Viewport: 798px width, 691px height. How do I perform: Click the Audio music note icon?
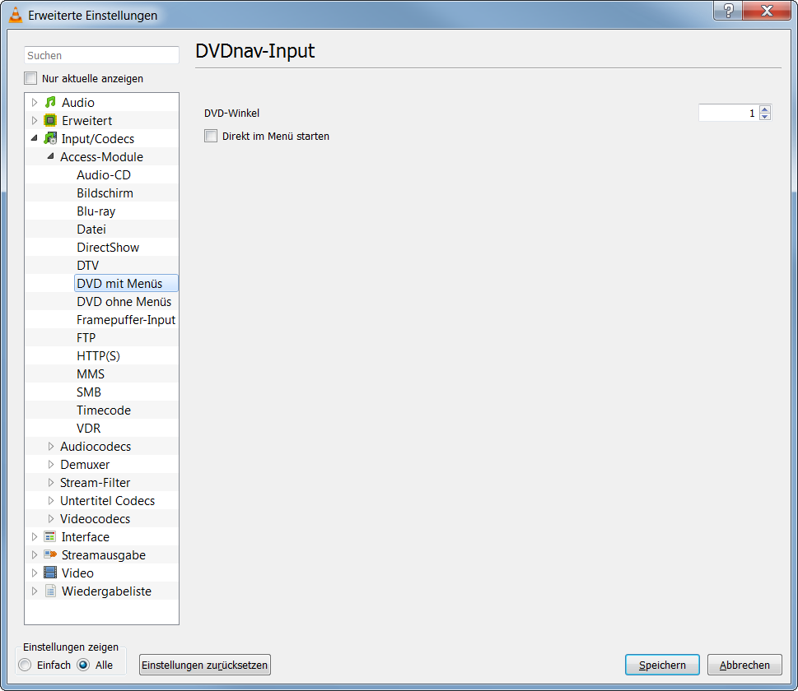coord(50,102)
